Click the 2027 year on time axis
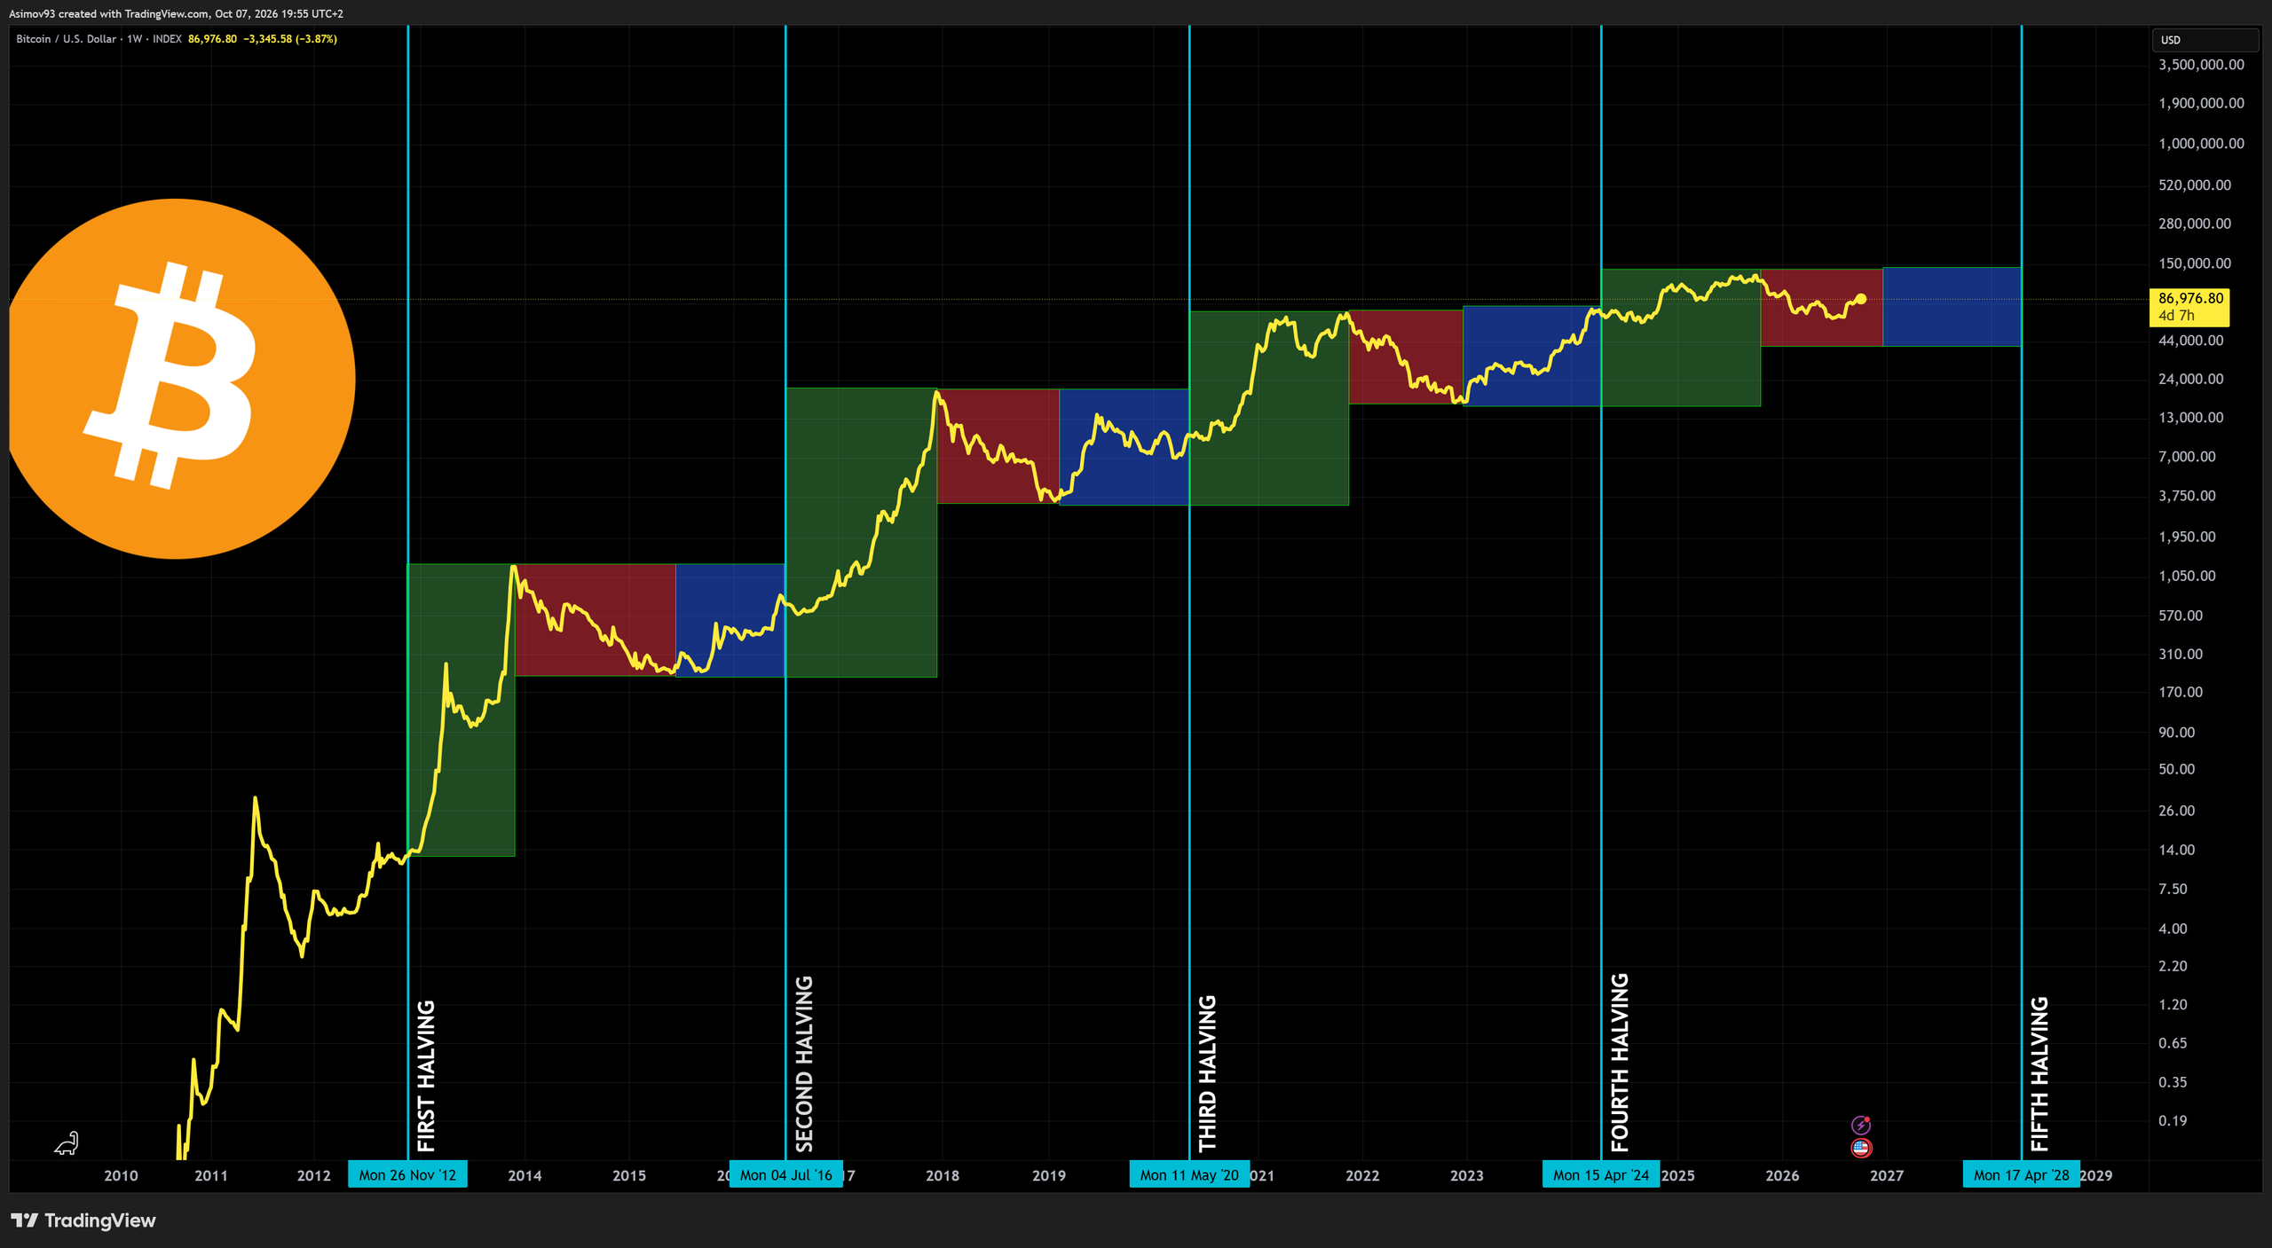 1887,1175
